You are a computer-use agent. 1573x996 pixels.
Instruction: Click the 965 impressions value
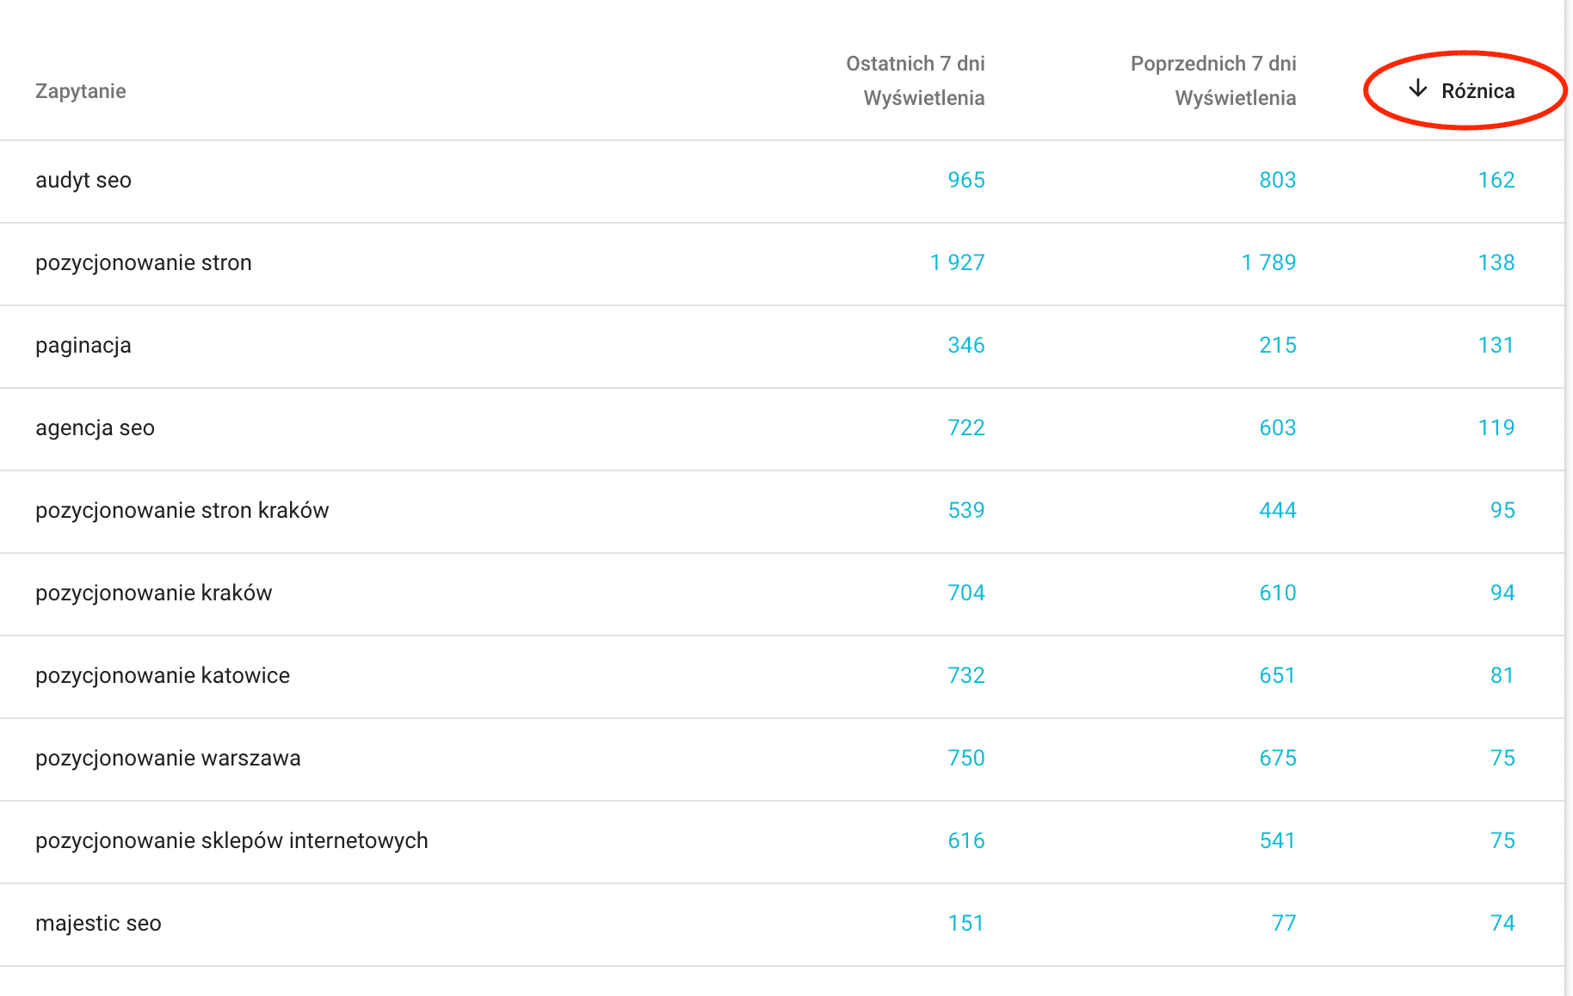pyautogui.click(x=966, y=181)
